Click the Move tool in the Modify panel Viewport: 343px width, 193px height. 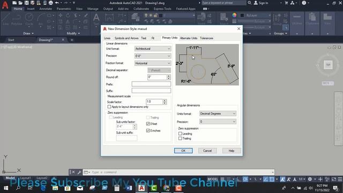click(61, 16)
